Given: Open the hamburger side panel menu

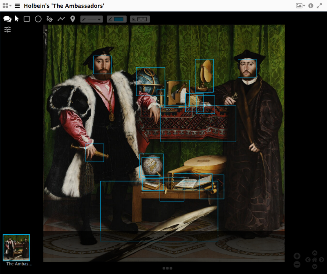Looking at the screenshot, I should (x=17, y=6).
